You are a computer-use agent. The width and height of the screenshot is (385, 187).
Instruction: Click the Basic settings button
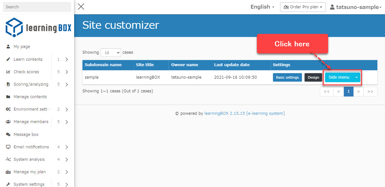[287, 77]
